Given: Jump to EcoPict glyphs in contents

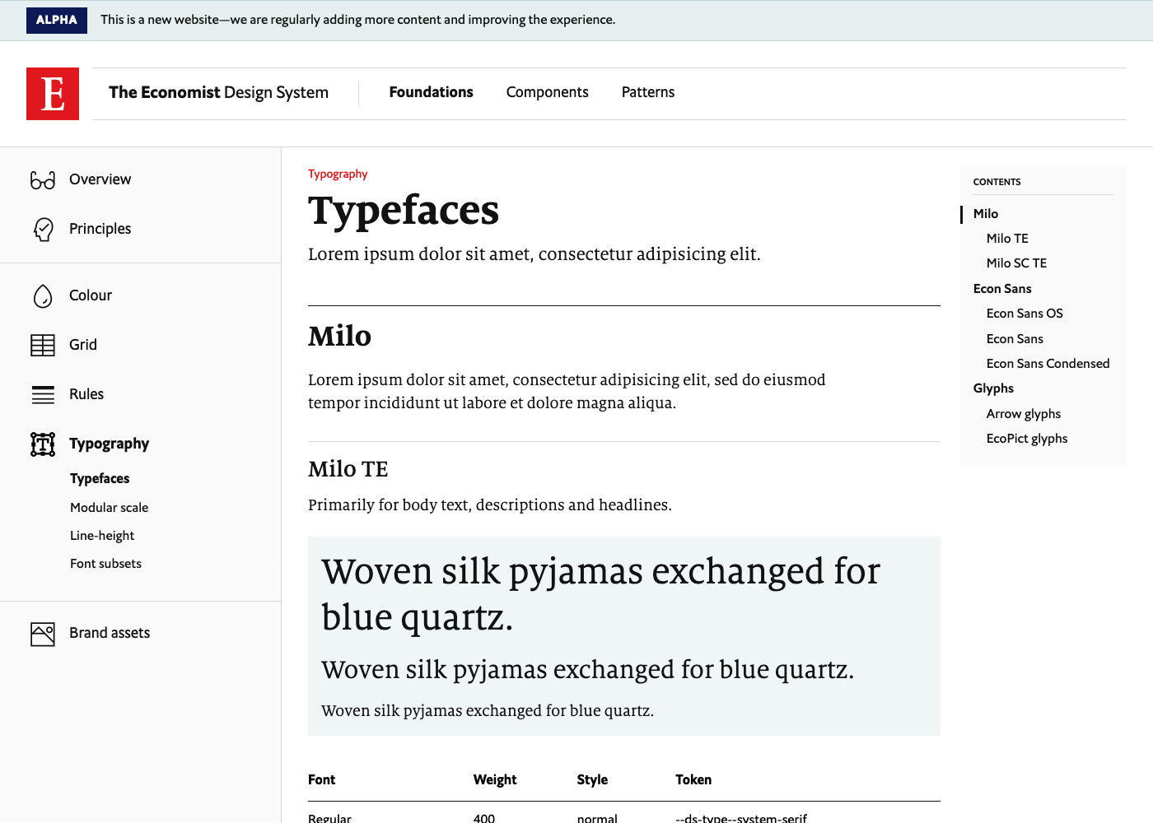Looking at the screenshot, I should (1027, 439).
